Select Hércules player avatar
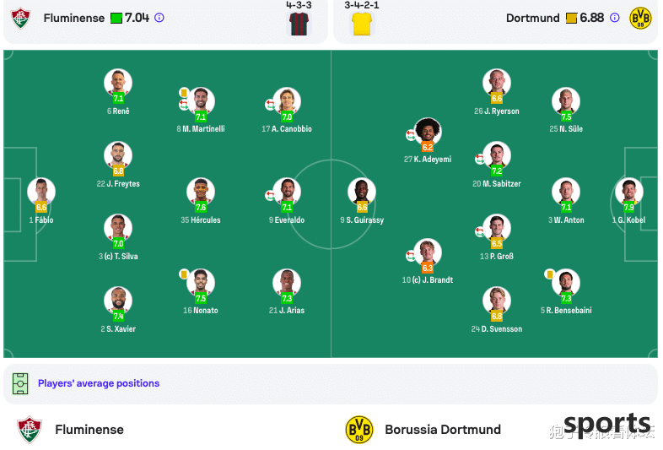The height and width of the screenshot is (450, 663). (201, 192)
